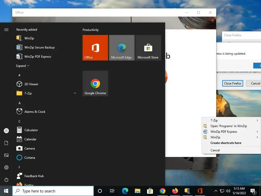This screenshot has height=196, width=261.
Task: Open WinZip from Recently added
Action: click(x=47, y=38)
